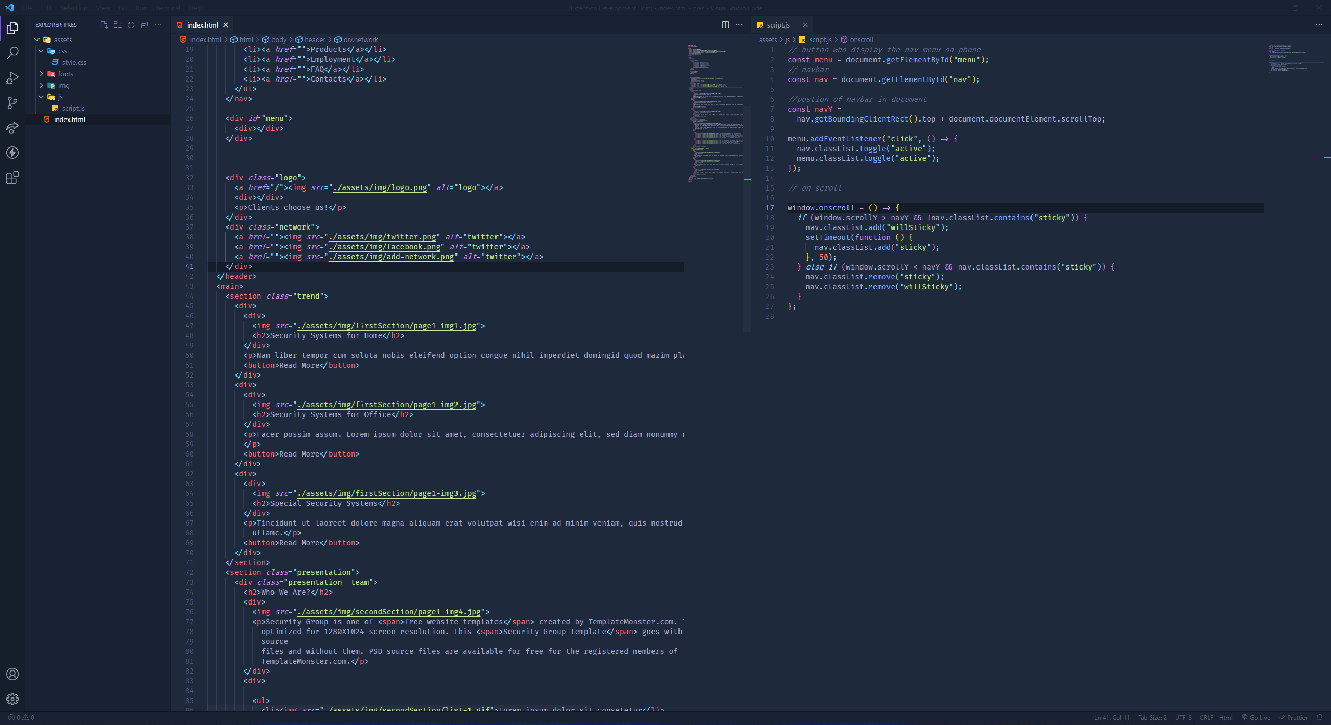Click line number 41 in index.html gutter
This screenshot has height=725, width=1331.
(x=189, y=266)
